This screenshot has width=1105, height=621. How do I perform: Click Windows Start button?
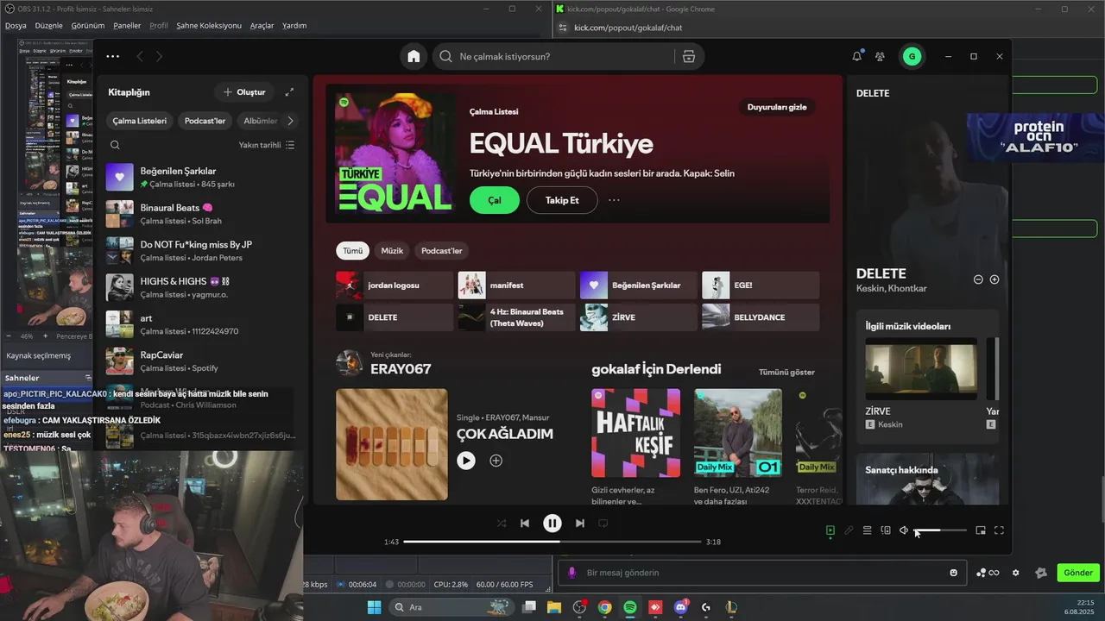pyautogui.click(x=374, y=607)
